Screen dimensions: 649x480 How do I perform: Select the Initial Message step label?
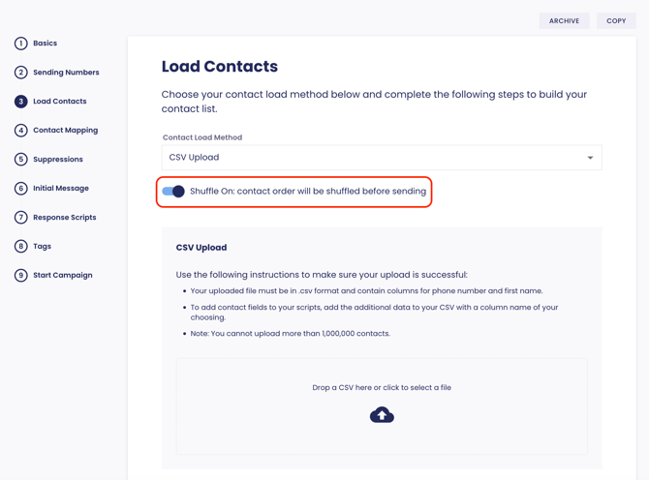tap(61, 188)
